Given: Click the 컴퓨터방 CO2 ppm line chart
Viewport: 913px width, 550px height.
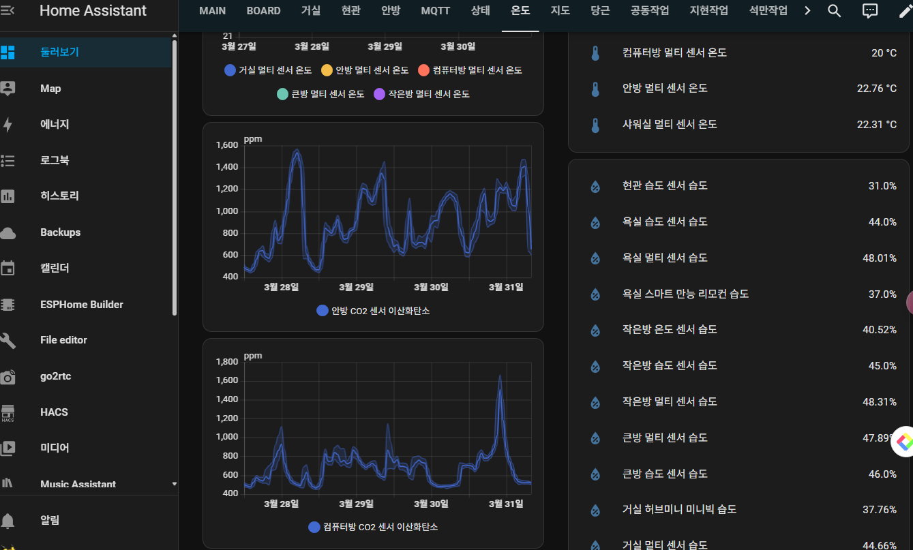Looking at the screenshot, I should pyautogui.click(x=387, y=427).
